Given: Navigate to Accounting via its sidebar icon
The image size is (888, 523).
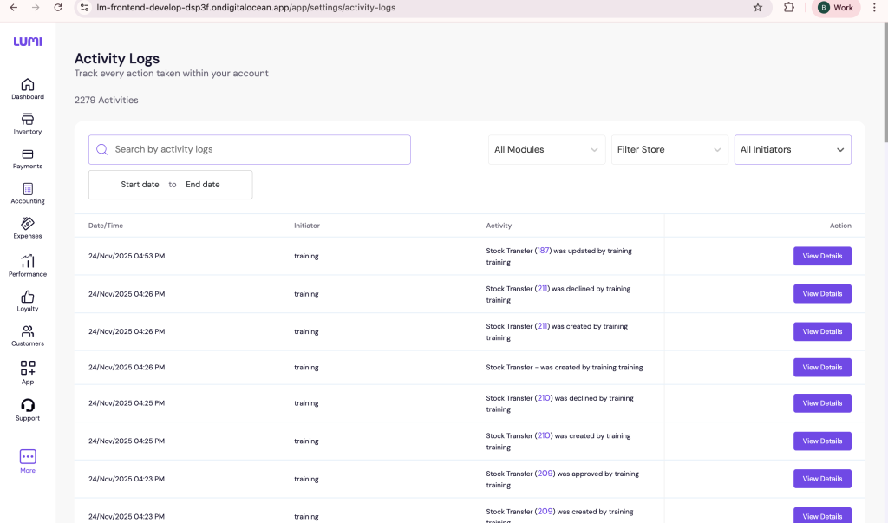Looking at the screenshot, I should pyautogui.click(x=27, y=194).
